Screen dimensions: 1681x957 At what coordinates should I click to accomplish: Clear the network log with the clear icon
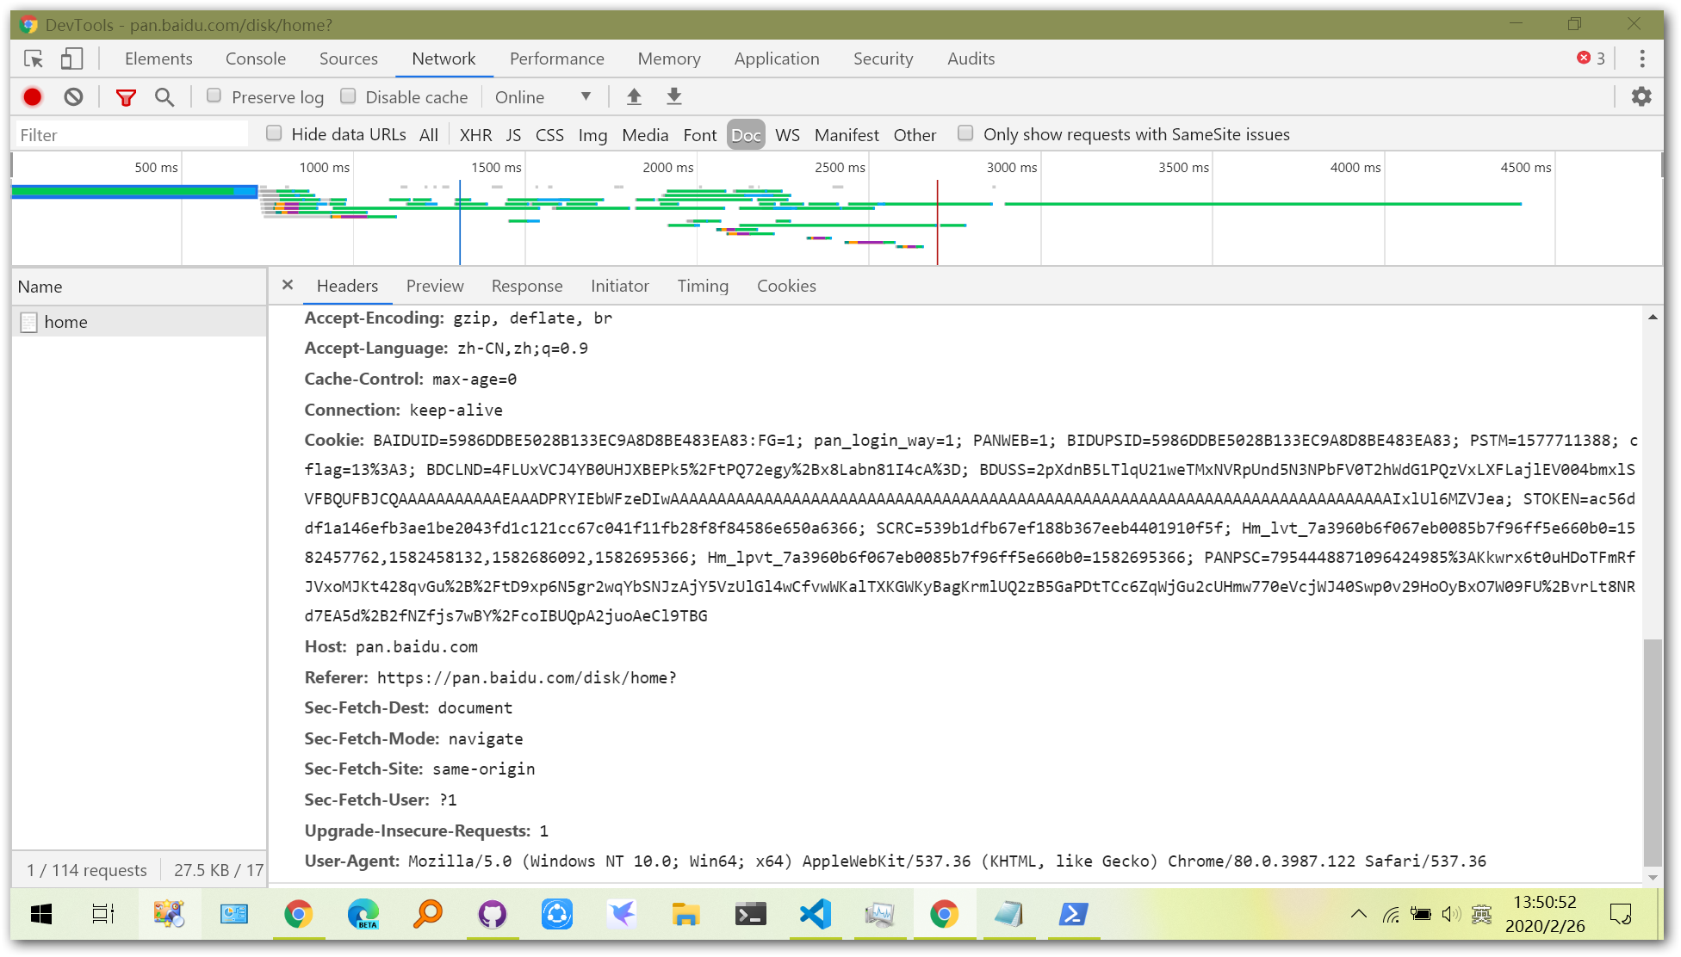tap(74, 97)
